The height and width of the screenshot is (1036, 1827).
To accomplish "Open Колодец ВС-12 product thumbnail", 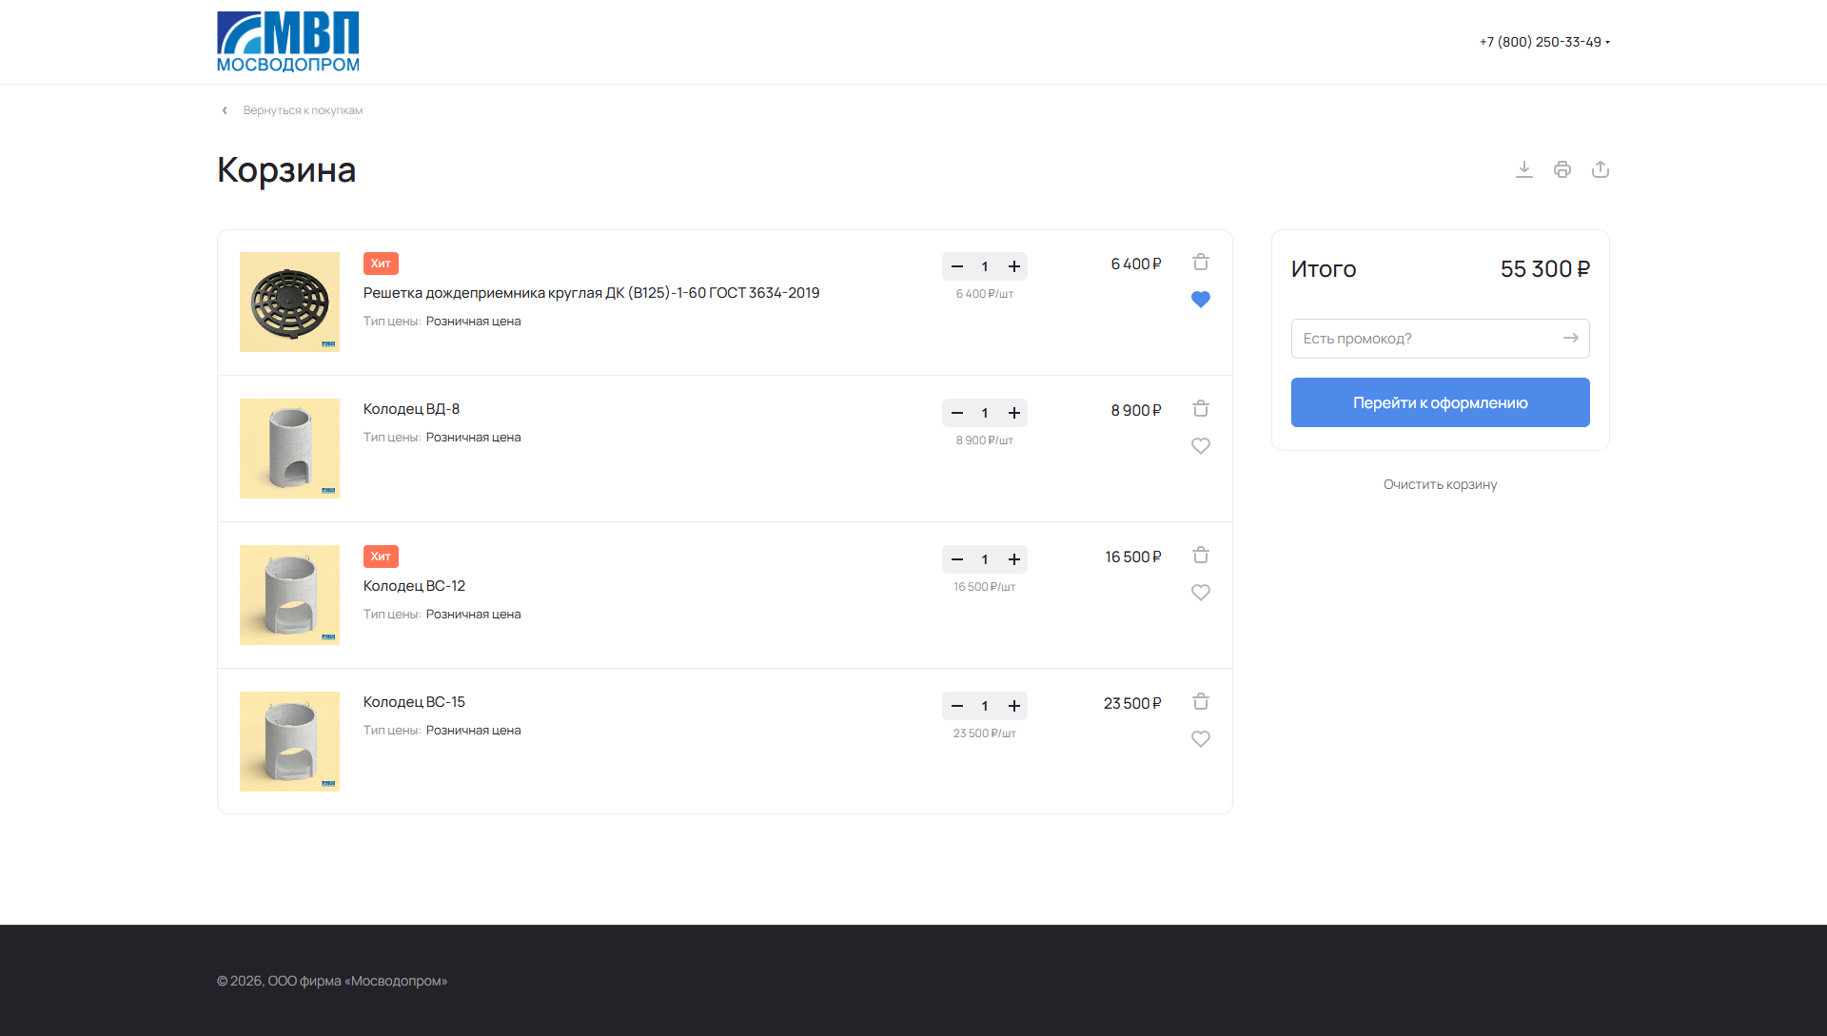I will [x=289, y=596].
